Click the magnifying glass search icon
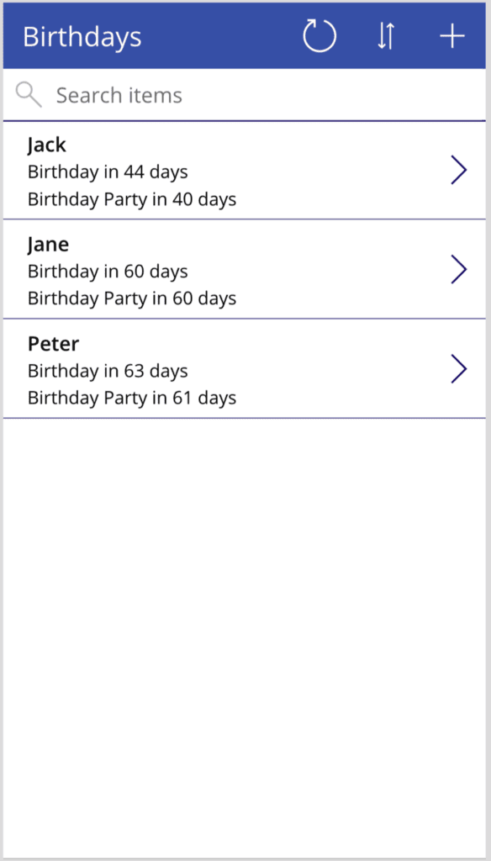The image size is (491, 861). [29, 94]
